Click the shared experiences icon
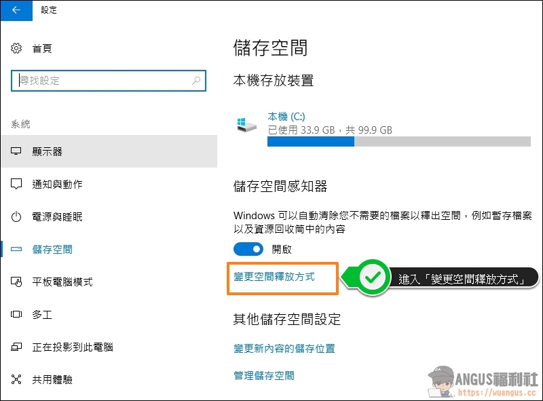This screenshot has width=543, height=401. coord(17,380)
